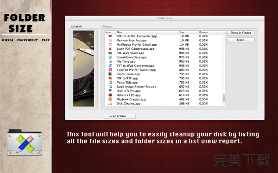The image size is (278, 173).
Task: Click the PDF-to-HTML Converter.app icon
Action: click(x=110, y=36)
